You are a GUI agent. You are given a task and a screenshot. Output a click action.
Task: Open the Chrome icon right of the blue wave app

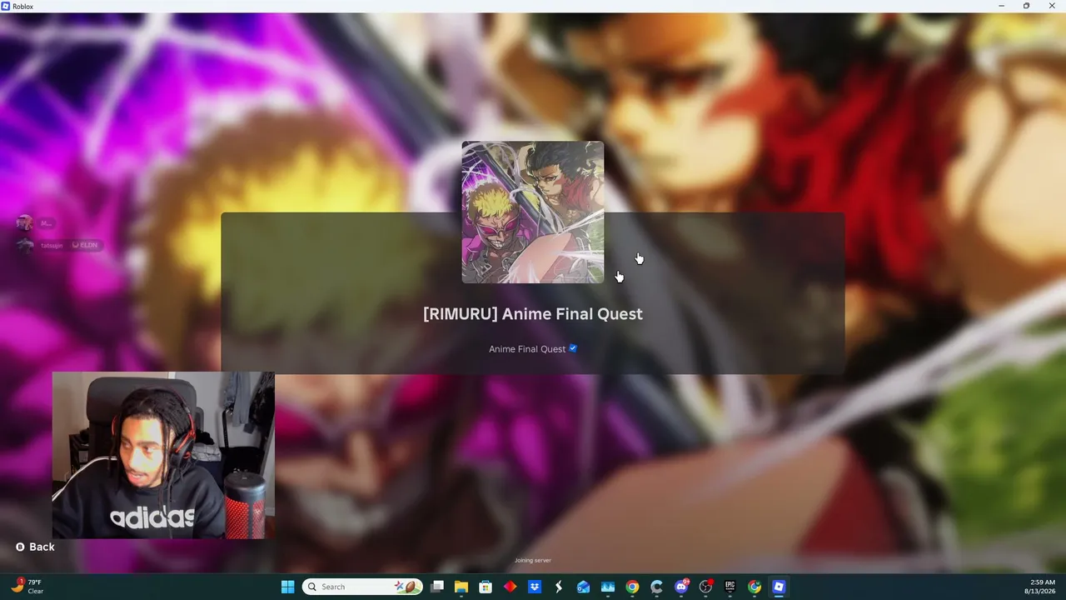click(x=632, y=587)
